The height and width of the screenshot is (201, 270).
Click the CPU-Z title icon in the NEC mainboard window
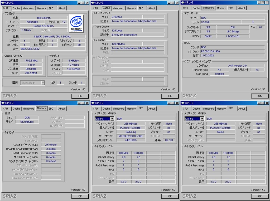point(183,2)
